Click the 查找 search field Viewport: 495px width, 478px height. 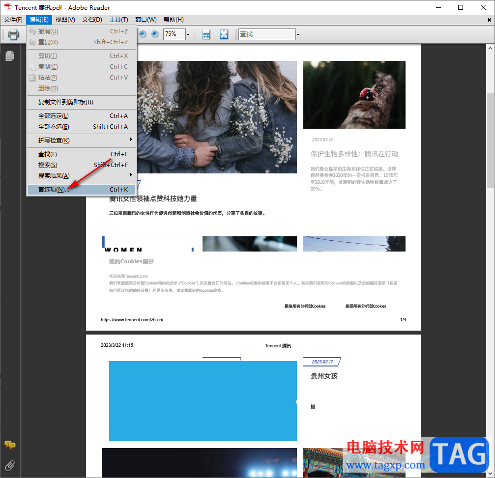point(267,34)
